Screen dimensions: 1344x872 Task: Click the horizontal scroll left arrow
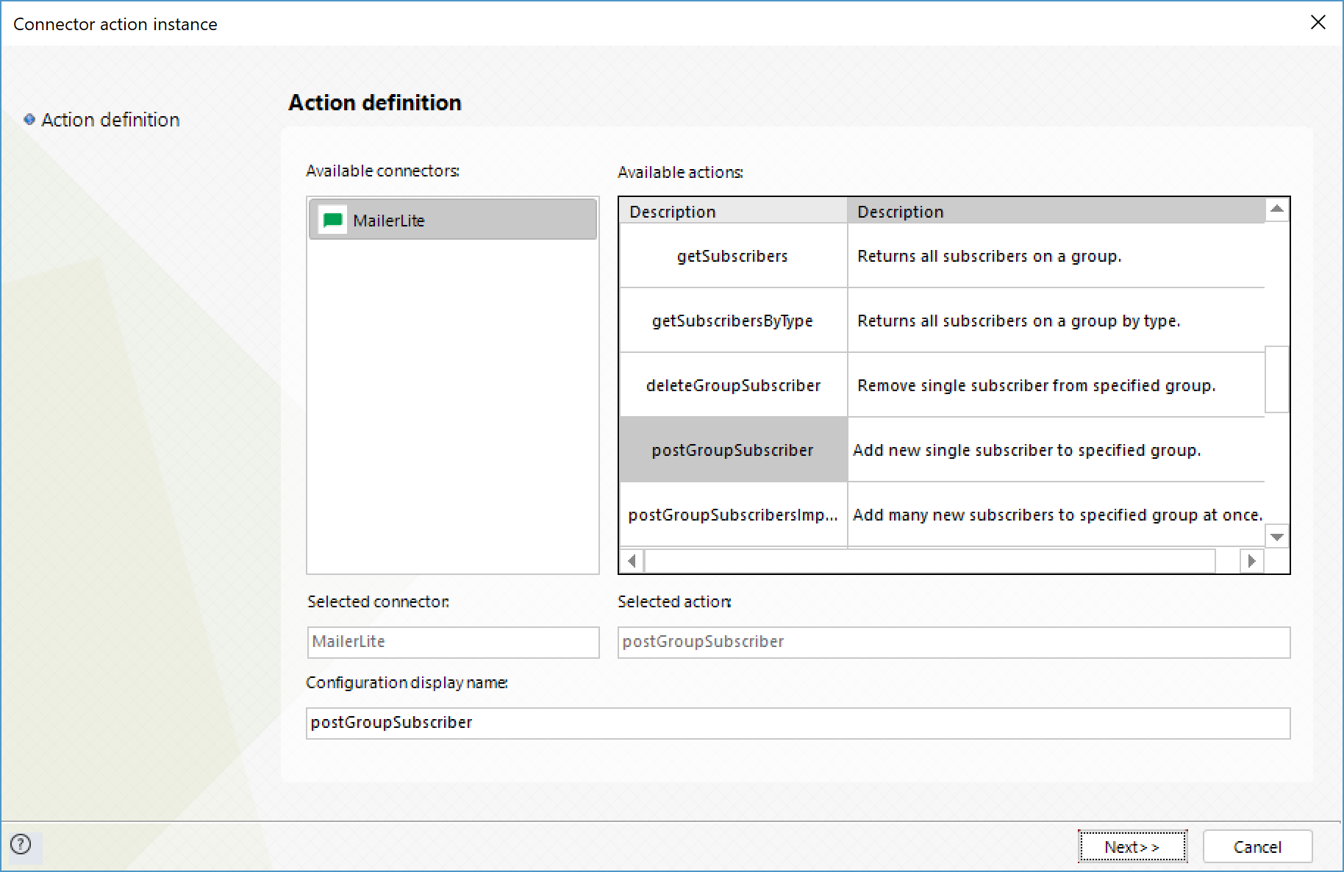point(632,561)
